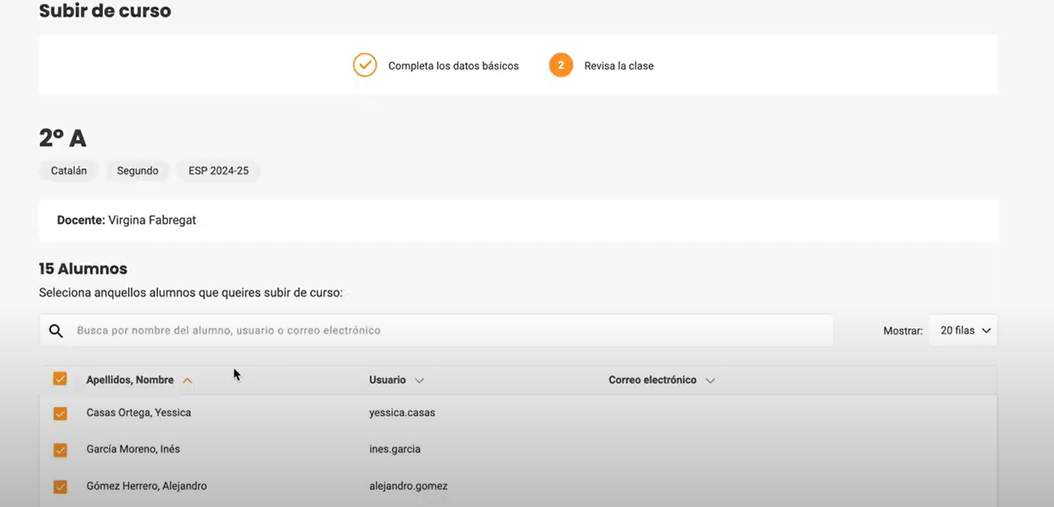This screenshot has height=507, width=1054.
Task: Sort by Correo electrónico chevron
Action: [x=710, y=380]
